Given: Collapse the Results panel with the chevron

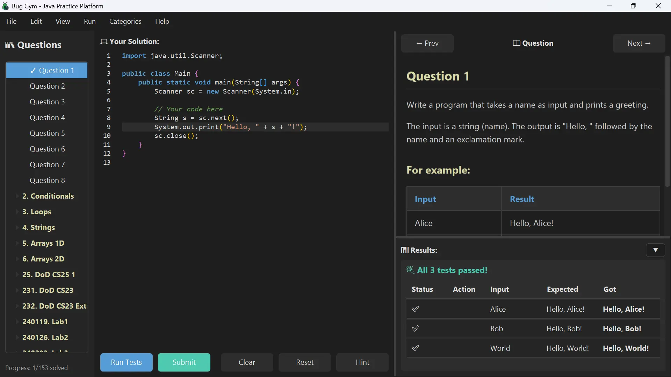Looking at the screenshot, I should [656, 250].
